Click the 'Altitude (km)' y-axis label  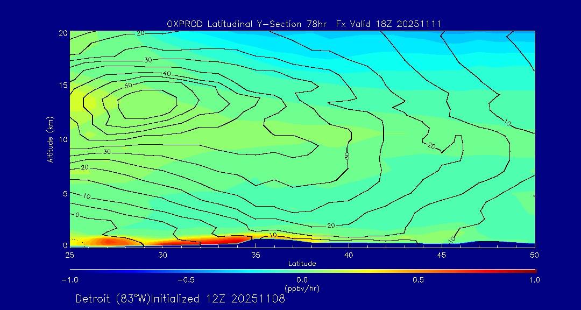pyautogui.click(x=50, y=139)
